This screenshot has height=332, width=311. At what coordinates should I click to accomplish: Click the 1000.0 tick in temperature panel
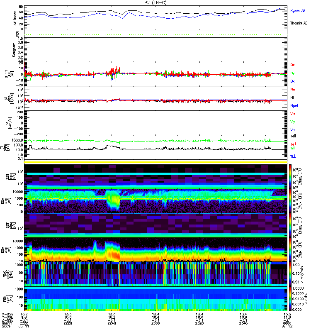tap(17, 140)
